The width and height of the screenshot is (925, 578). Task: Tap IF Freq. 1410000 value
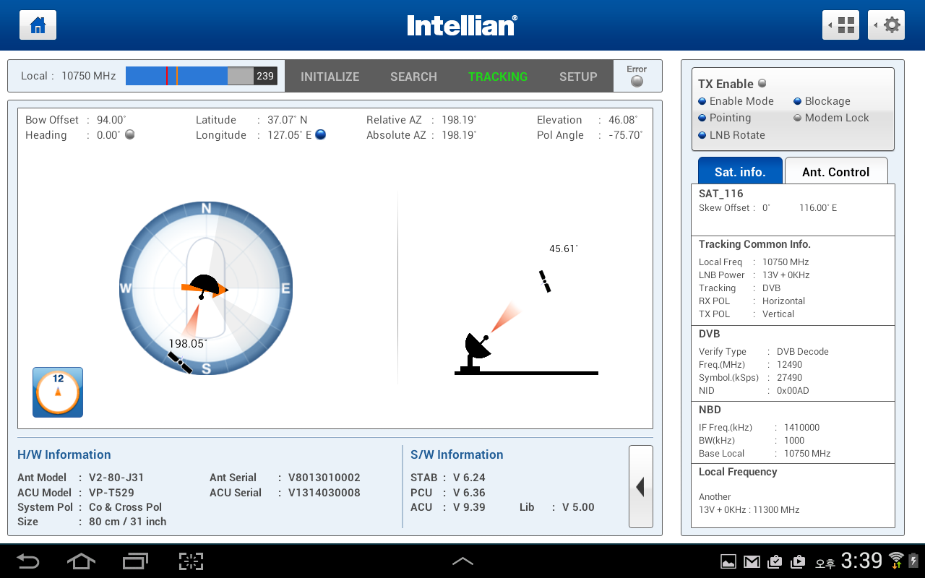click(801, 428)
